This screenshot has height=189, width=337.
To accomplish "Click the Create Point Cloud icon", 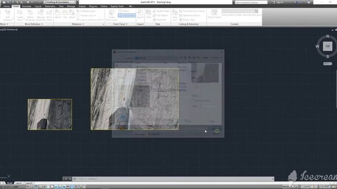I will pos(111,15).
